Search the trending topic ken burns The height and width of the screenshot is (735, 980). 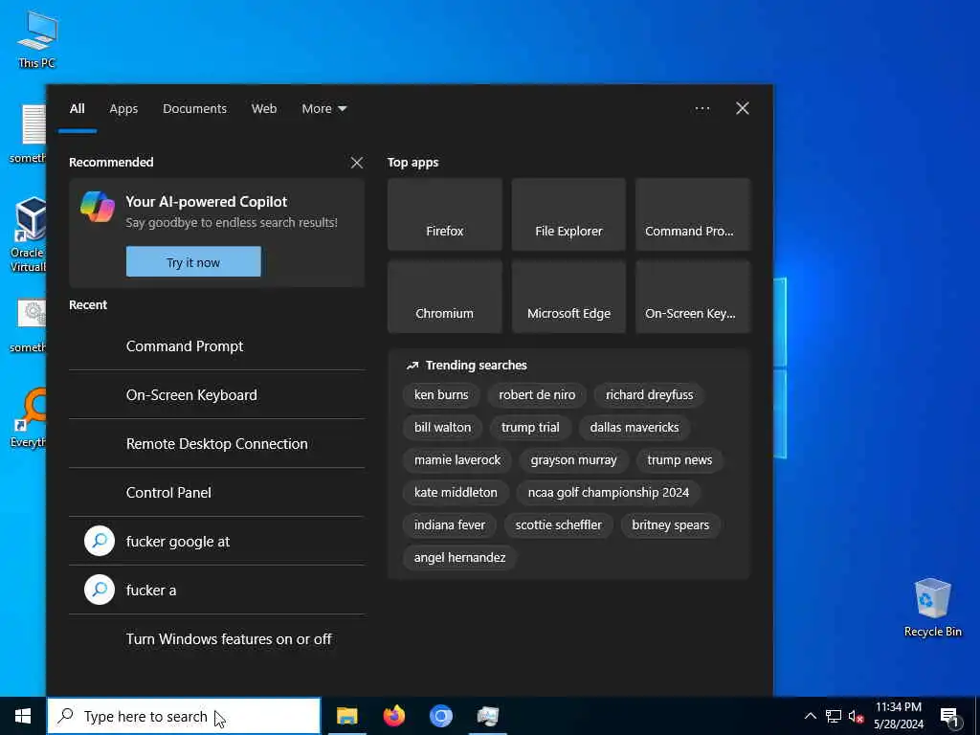click(441, 395)
